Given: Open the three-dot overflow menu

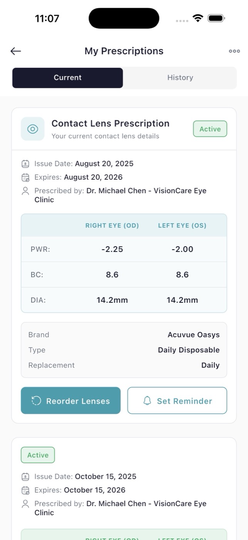Looking at the screenshot, I should pos(234,51).
